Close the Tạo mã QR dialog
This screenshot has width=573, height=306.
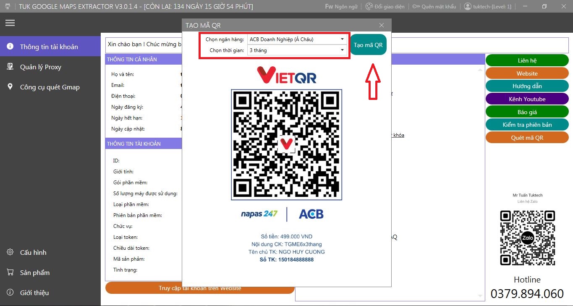tap(381, 25)
